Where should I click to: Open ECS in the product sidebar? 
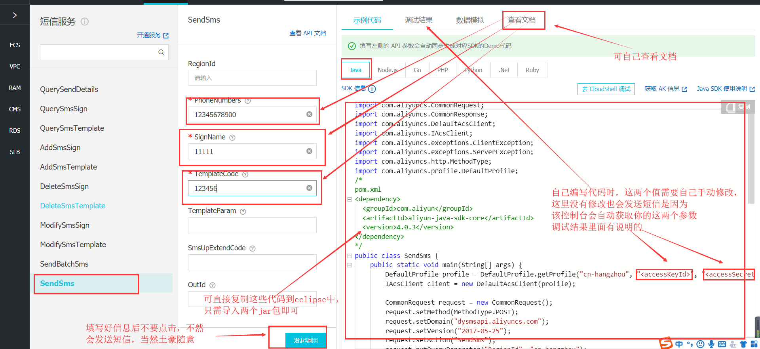pos(15,45)
